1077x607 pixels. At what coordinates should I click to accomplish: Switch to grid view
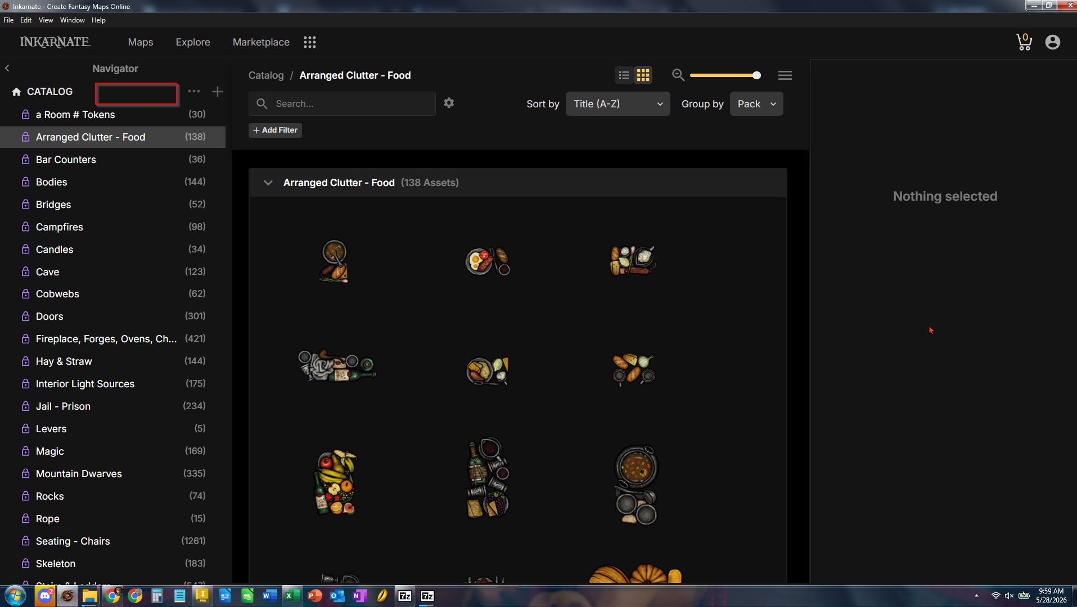click(643, 75)
